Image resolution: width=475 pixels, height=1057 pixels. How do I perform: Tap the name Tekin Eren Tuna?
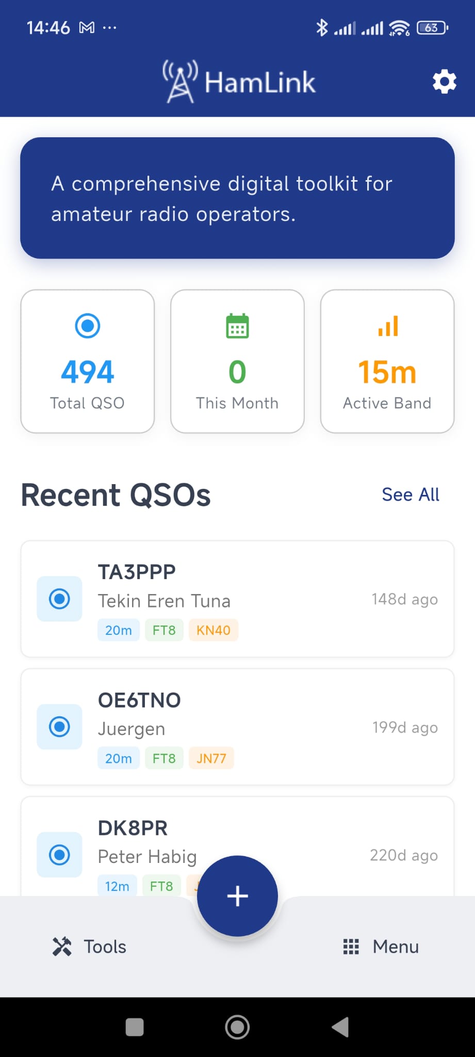[164, 601]
